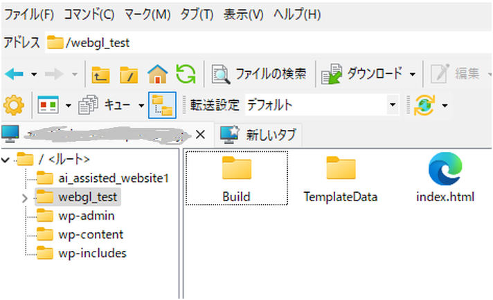The height and width of the screenshot is (300, 493).
Task: Click the Build folder name label
Action: click(236, 197)
